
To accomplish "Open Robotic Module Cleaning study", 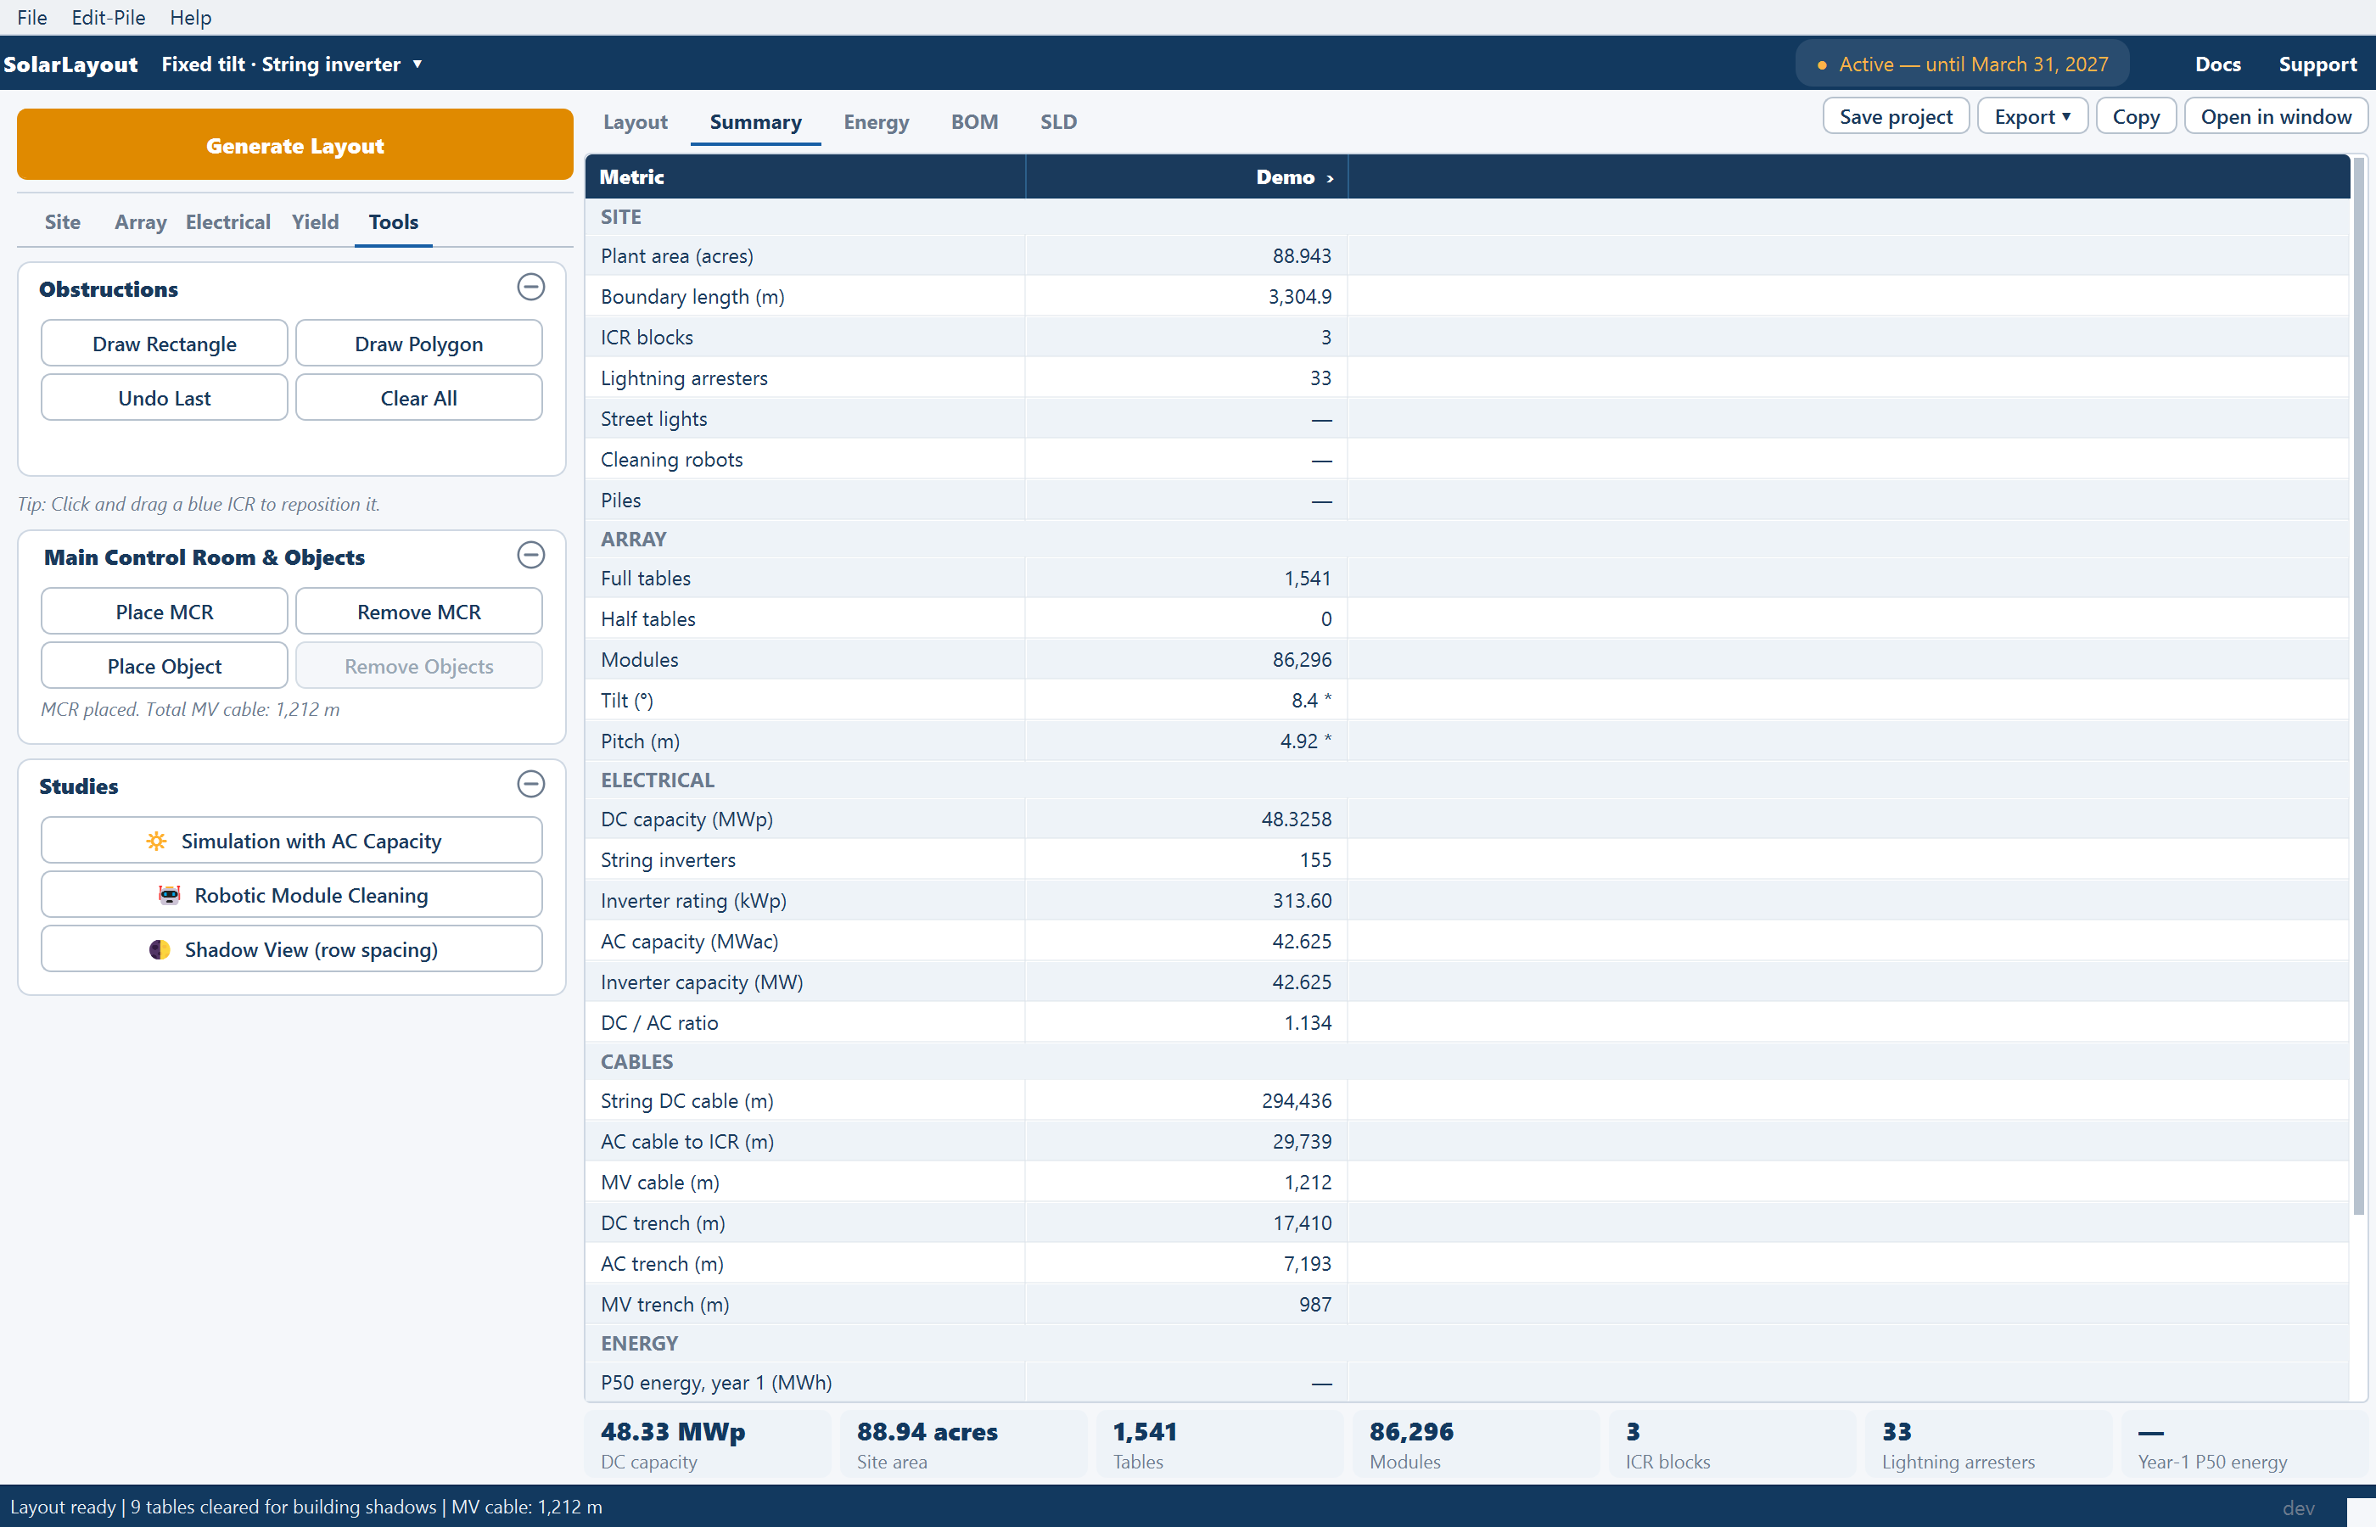I will click(x=292, y=895).
